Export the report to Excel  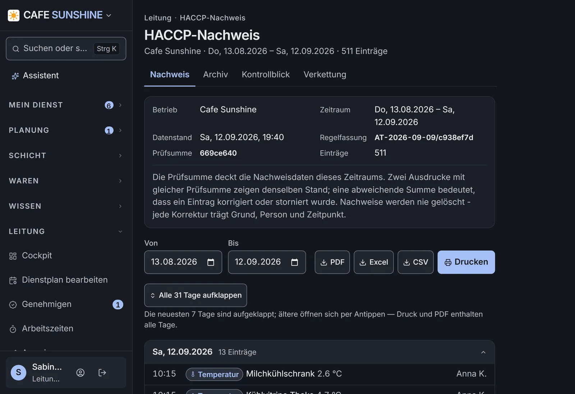[374, 262]
